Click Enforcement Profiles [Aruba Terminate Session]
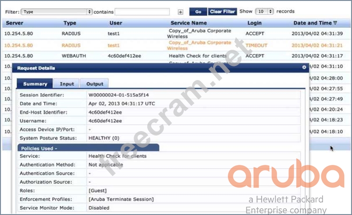Image resolution: width=352 pixels, height=215 pixels. coord(121,199)
